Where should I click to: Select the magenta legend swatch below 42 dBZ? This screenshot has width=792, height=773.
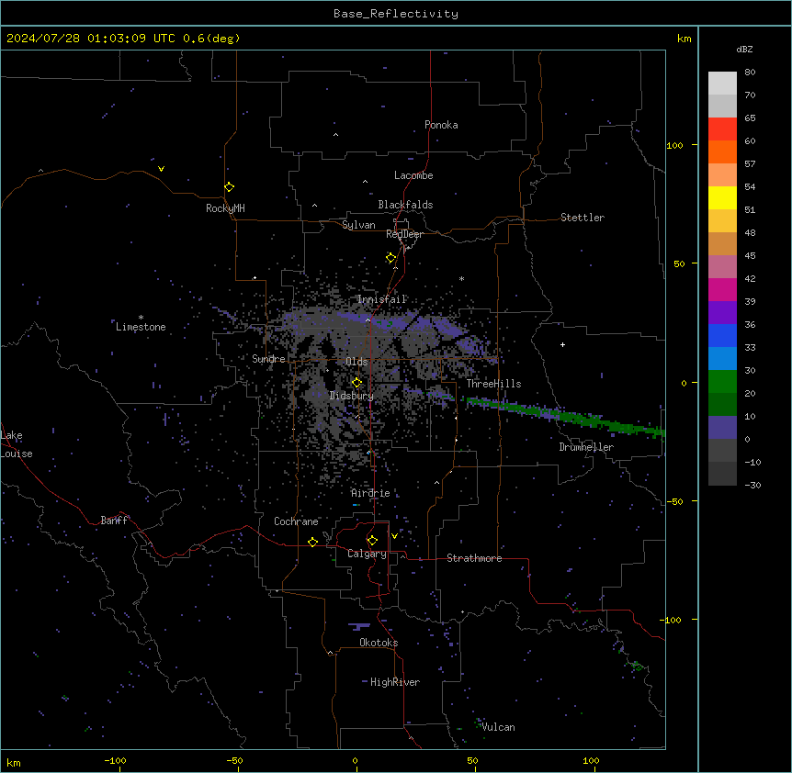click(722, 289)
